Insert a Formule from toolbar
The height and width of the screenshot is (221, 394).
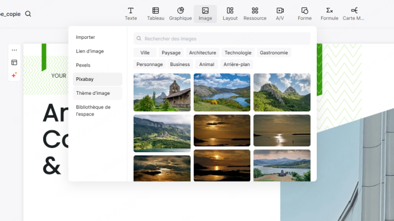329,13
